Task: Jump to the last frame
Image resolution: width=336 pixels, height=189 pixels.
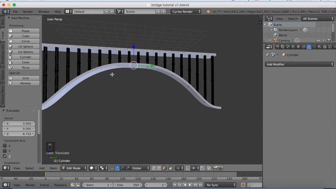Action: [x=201, y=185]
